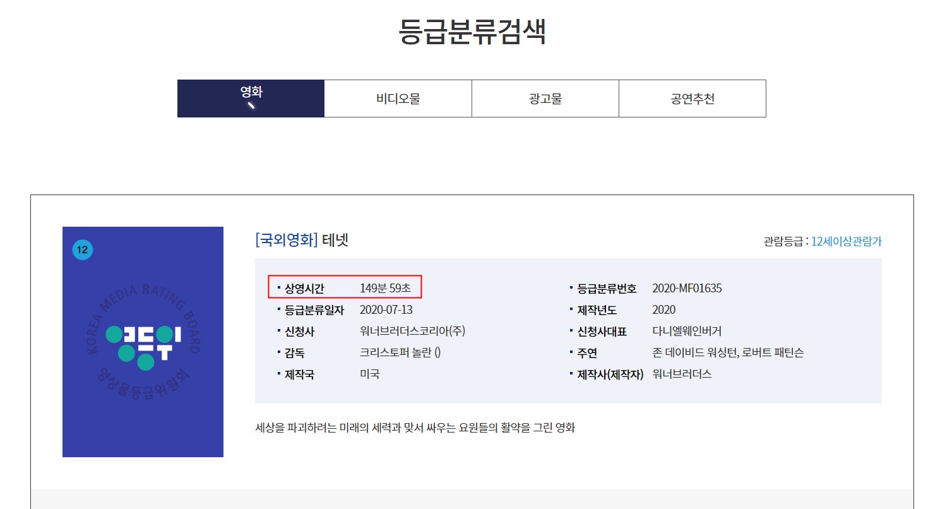The width and height of the screenshot is (945, 509).
Task: Click the 상영시간 label
Action: click(x=304, y=289)
